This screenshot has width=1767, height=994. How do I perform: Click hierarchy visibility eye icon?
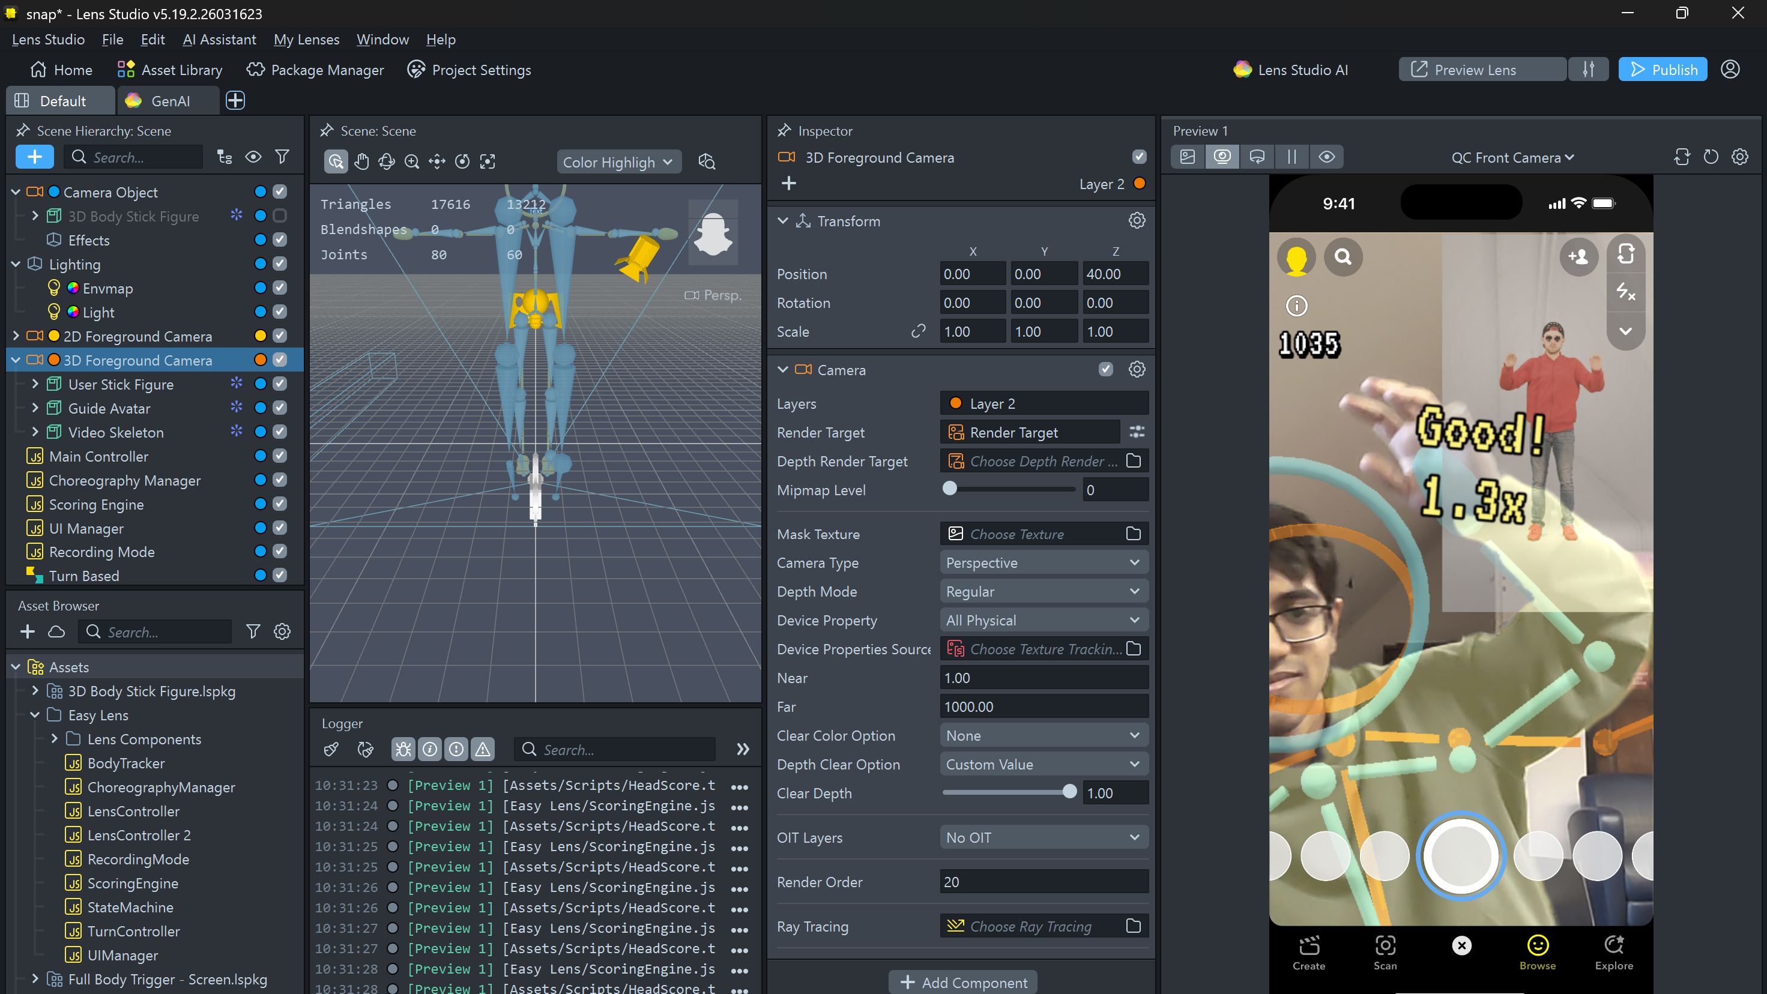click(x=253, y=157)
